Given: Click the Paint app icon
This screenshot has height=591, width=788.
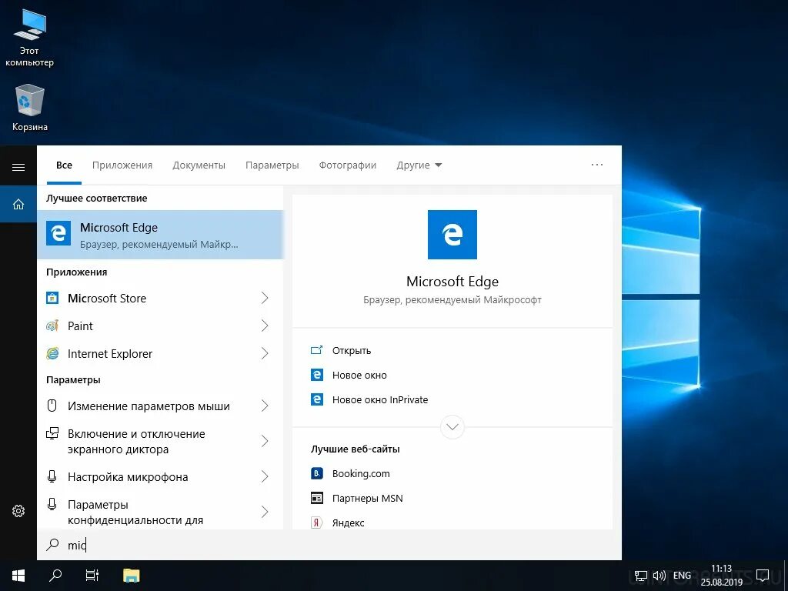Looking at the screenshot, I should (x=52, y=326).
